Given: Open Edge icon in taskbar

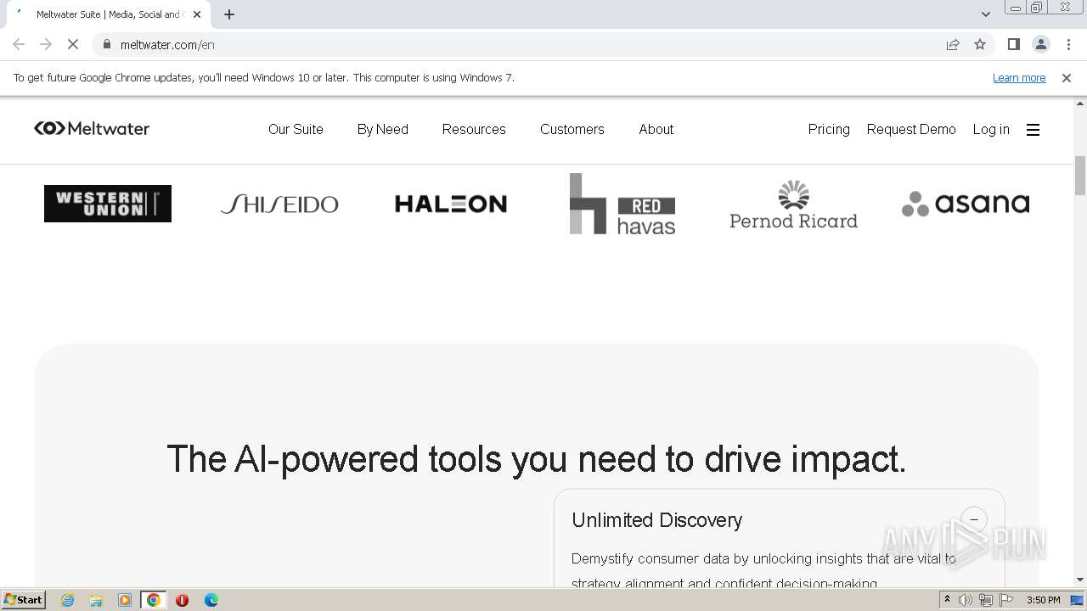Looking at the screenshot, I should [211, 600].
